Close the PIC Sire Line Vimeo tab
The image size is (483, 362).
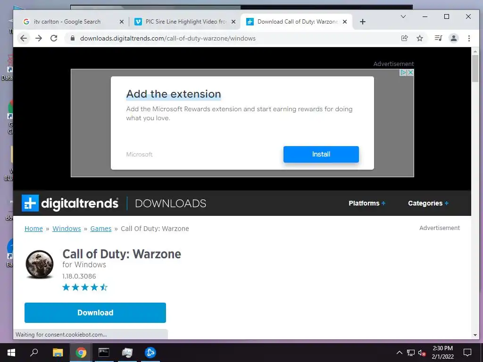[x=233, y=22]
